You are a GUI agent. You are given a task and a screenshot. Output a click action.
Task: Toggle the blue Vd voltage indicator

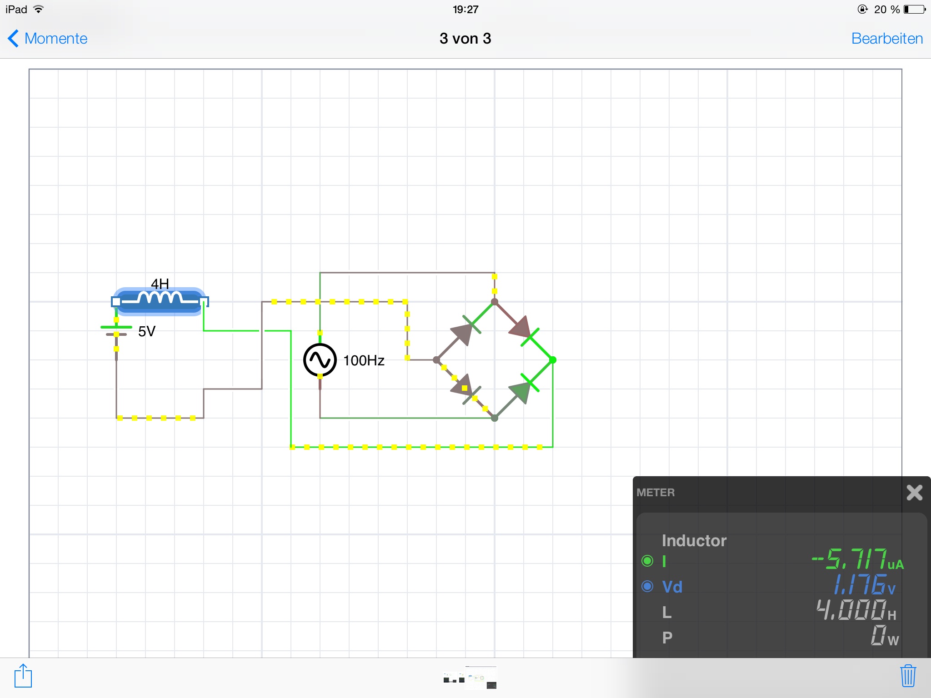pos(647,586)
